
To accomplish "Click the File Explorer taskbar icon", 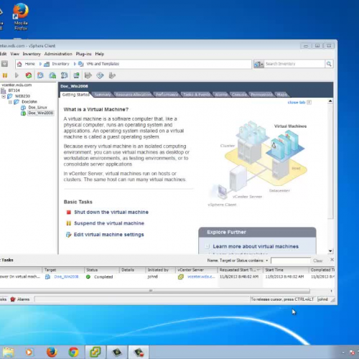I will click(8, 353).
